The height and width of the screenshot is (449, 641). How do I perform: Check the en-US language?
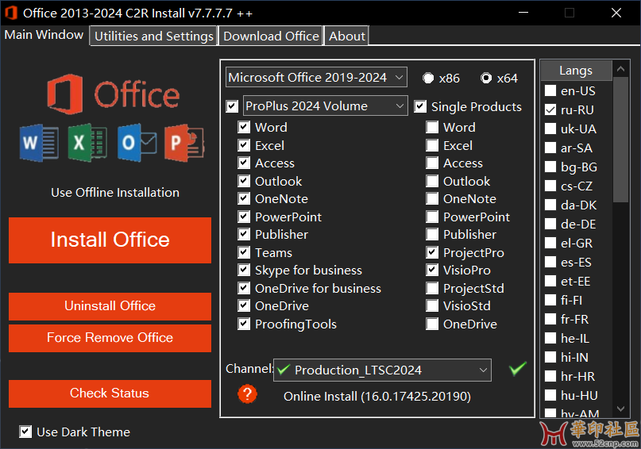[x=550, y=90]
